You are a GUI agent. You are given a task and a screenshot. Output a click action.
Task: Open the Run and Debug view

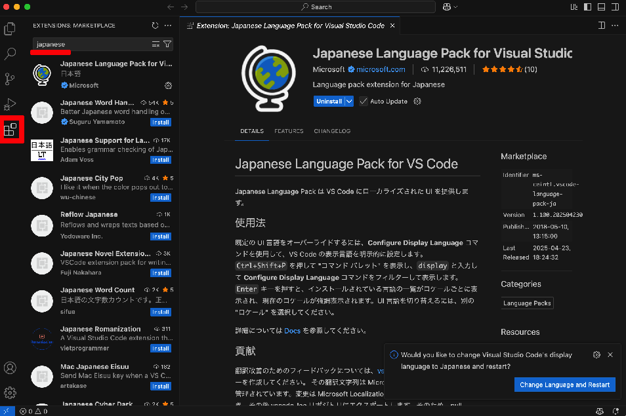[10, 104]
